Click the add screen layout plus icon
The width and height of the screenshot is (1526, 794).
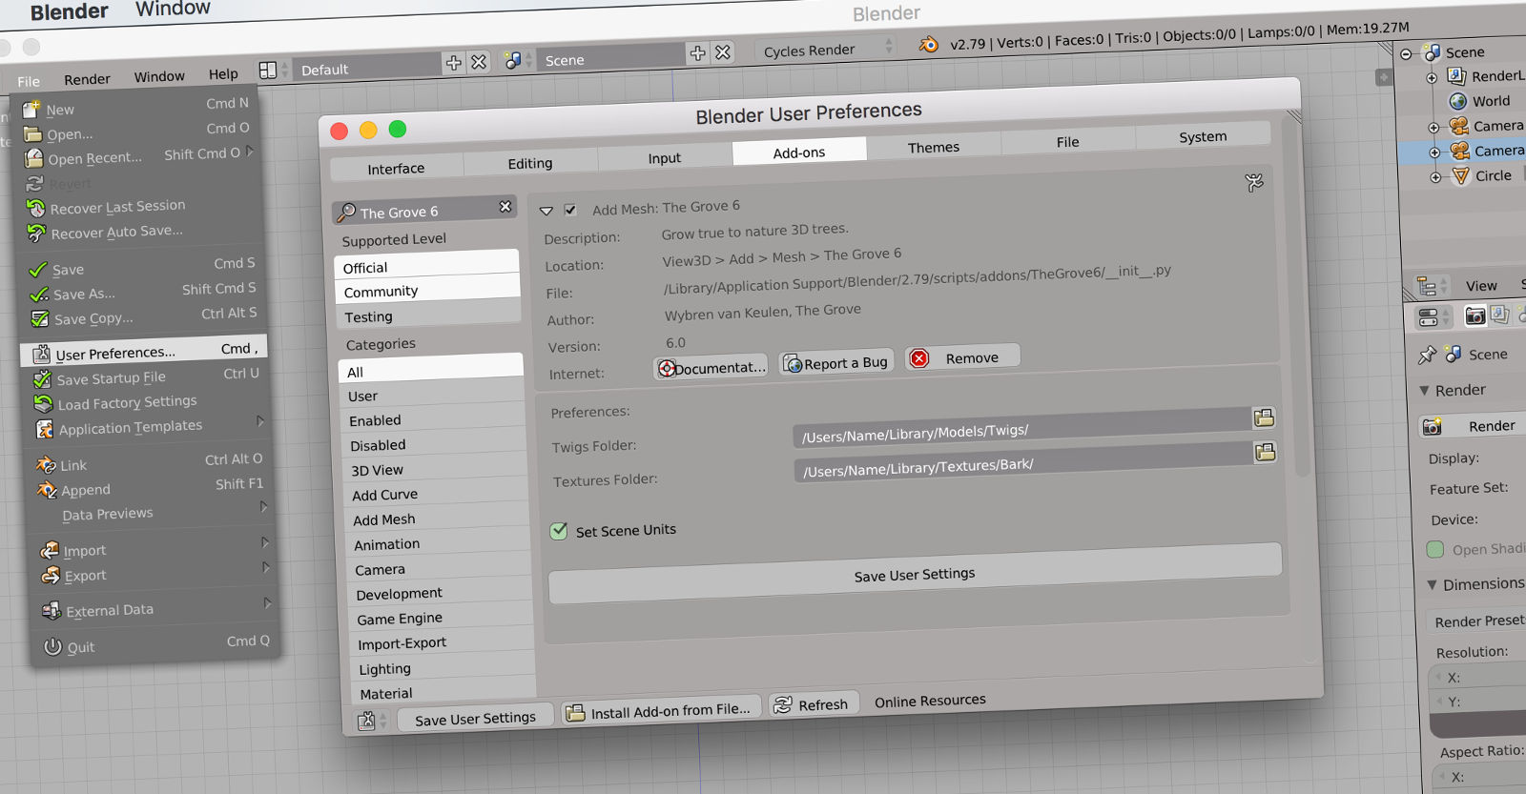click(453, 62)
